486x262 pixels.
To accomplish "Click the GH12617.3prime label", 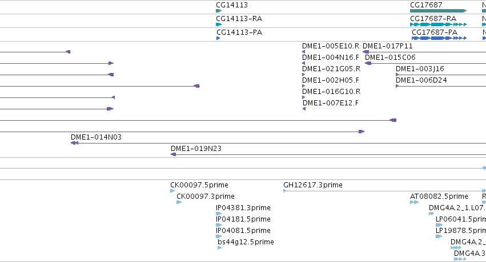I will (x=313, y=185).
